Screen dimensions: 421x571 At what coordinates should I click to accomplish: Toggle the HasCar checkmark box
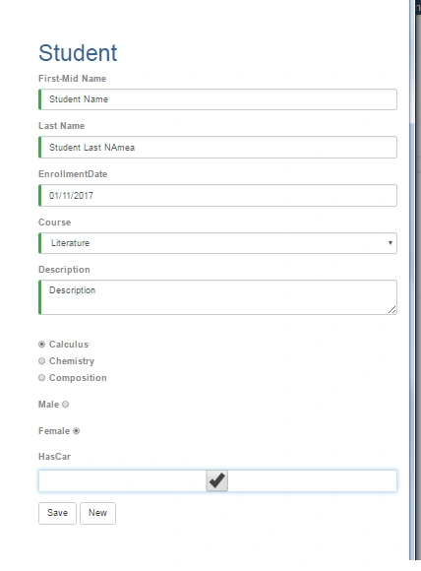coord(216,480)
